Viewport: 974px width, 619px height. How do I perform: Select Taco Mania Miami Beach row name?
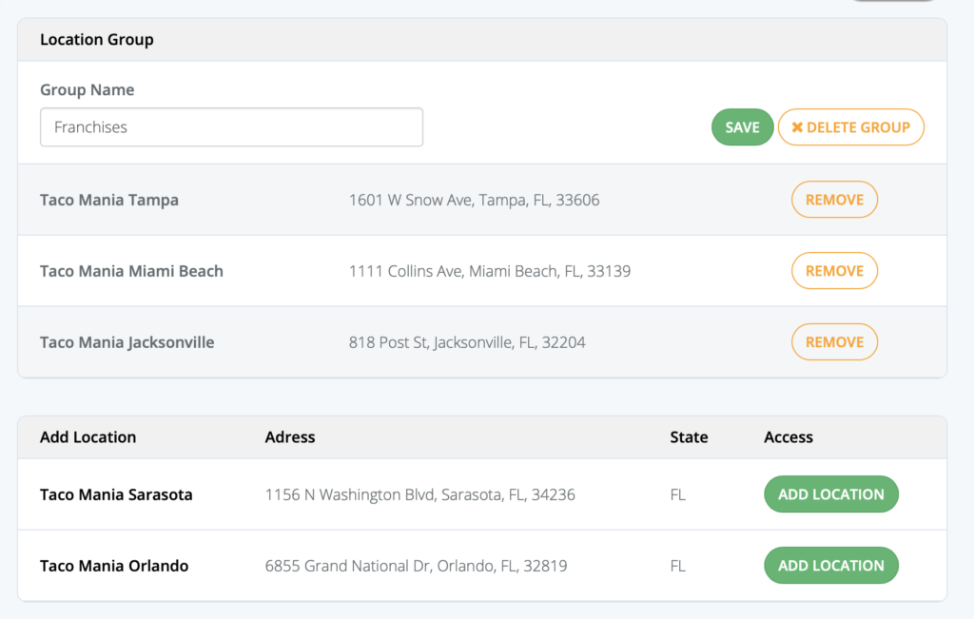click(x=131, y=271)
